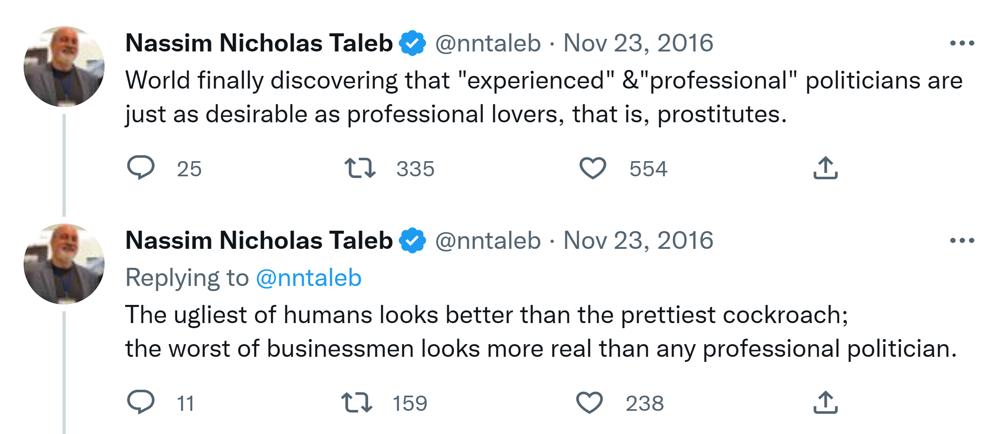Share the first tweet about politicians
999x434 pixels.
coord(825,168)
